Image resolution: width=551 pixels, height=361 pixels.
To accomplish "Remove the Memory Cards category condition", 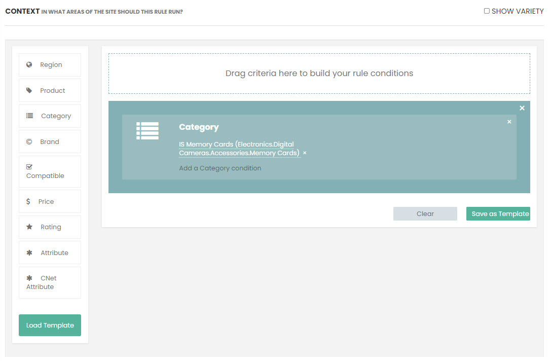I will click(x=305, y=153).
